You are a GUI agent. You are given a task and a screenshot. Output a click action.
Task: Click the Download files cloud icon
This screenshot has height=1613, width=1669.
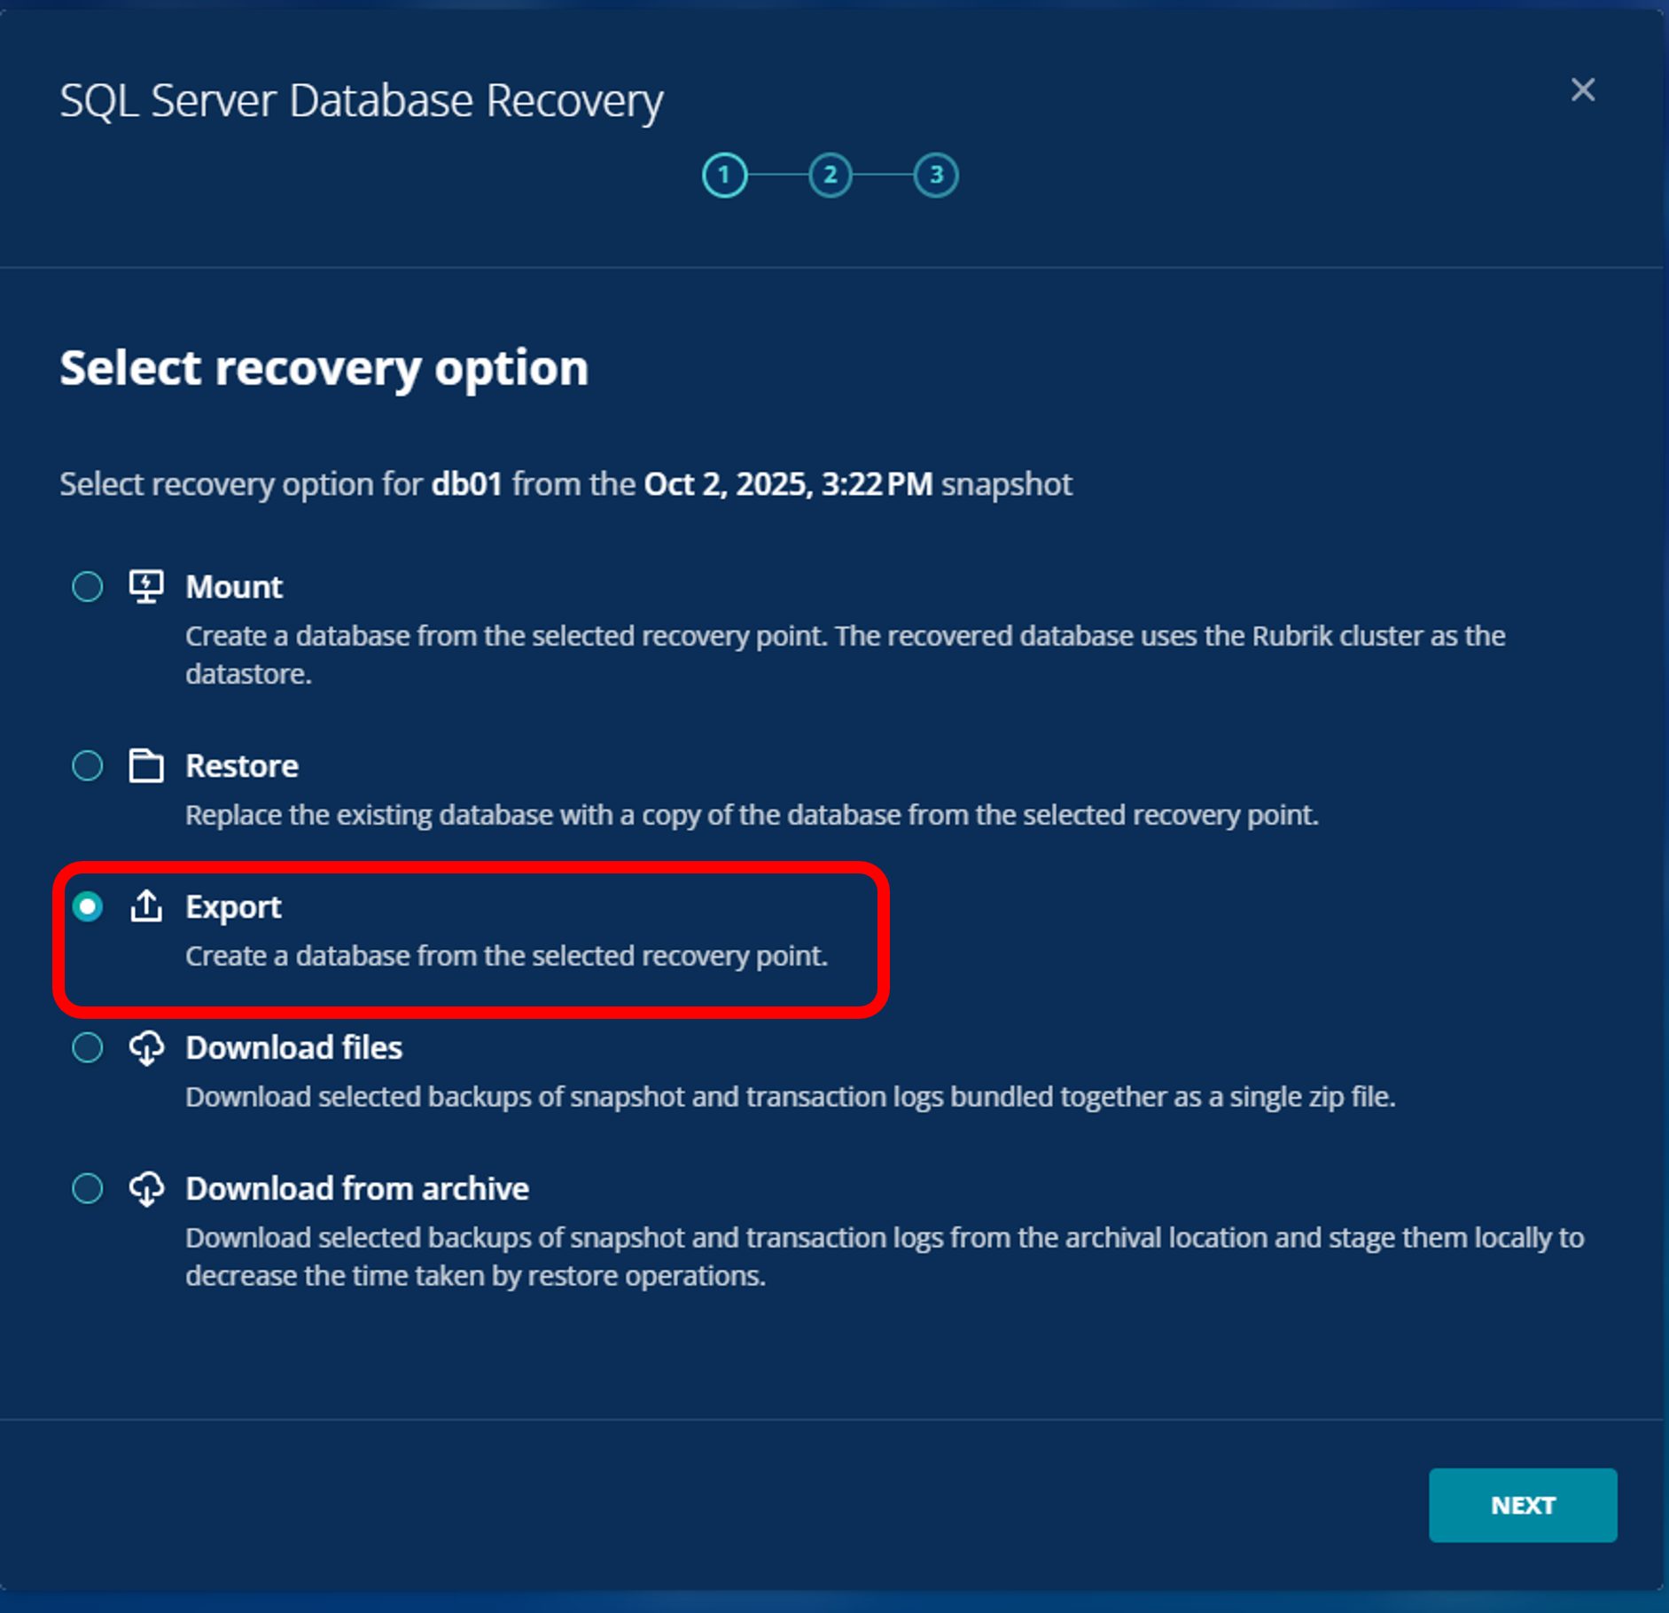pos(146,1047)
